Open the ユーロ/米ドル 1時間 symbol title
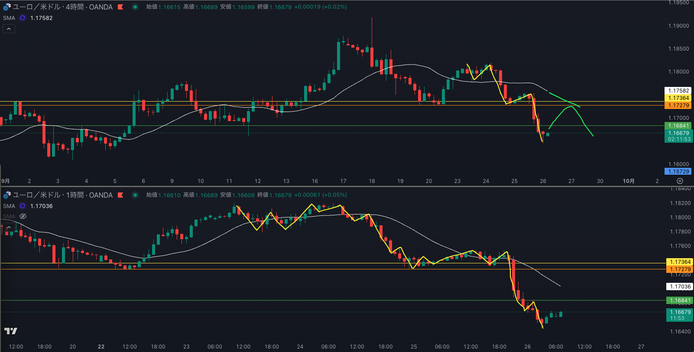This screenshot has width=694, height=352. 62,195
